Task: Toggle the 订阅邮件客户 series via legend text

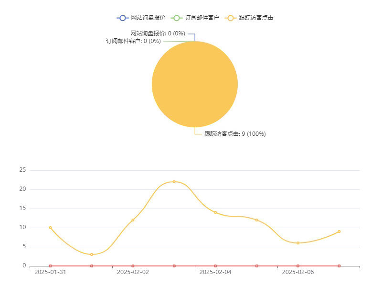Action: (202, 18)
